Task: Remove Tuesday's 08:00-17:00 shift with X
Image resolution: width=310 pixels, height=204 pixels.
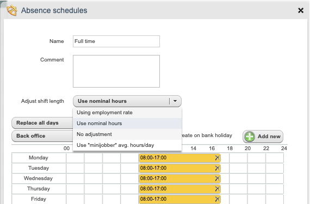Action: click(x=217, y=168)
